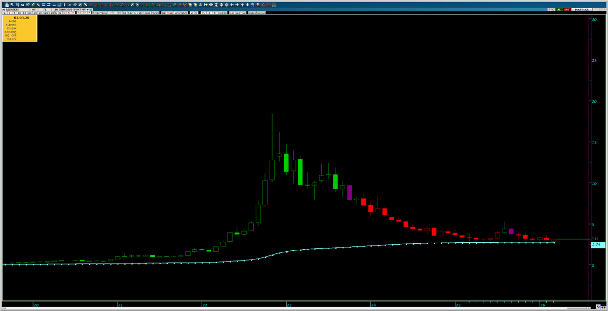Select the 15 minute period button
Screen dimensions: 608x311
click(24, 13)
